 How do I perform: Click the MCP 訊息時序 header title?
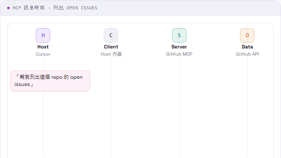click(x=55, y=8)
